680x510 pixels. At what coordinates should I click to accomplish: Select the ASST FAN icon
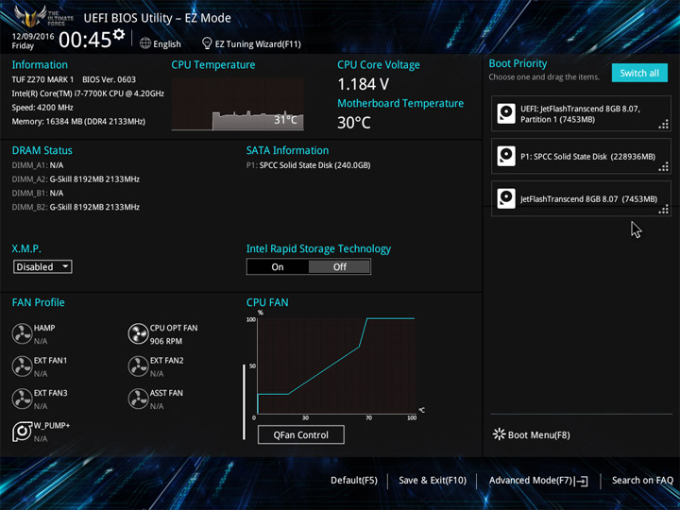(138, 399)
